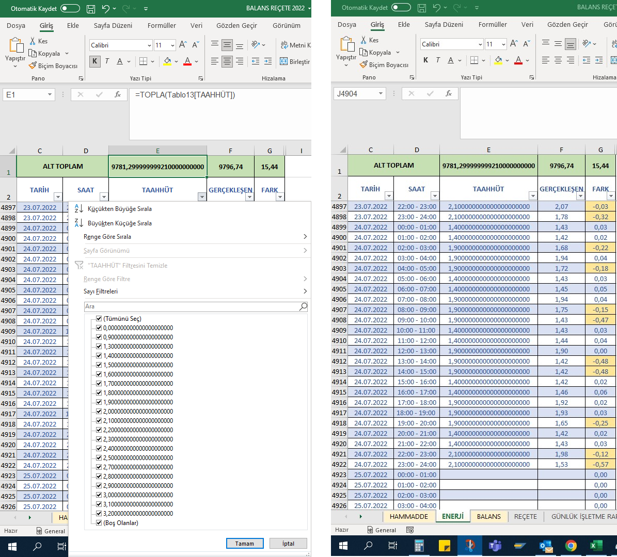Toggle bold K button in left ribbon

(x=94, y=61)
